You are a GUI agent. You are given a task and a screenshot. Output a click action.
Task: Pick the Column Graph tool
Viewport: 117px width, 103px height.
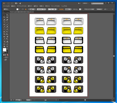(x=7, y=42)
